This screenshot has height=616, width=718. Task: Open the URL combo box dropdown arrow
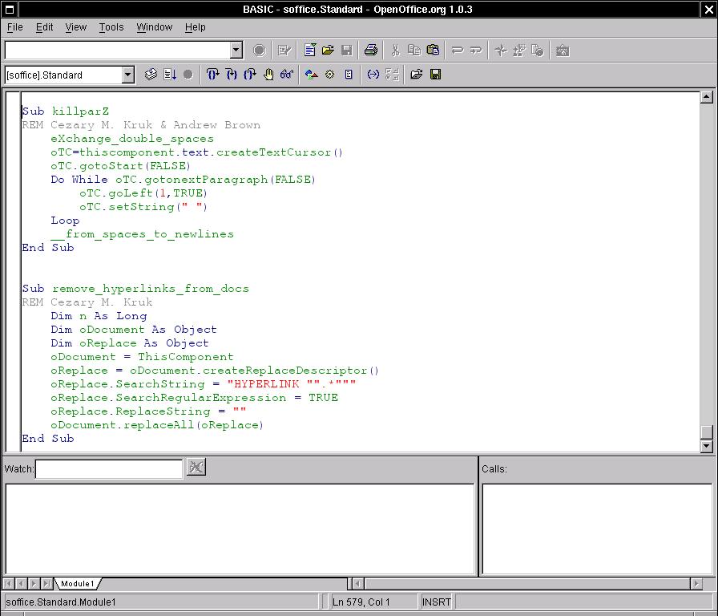(x=236, y=51)
